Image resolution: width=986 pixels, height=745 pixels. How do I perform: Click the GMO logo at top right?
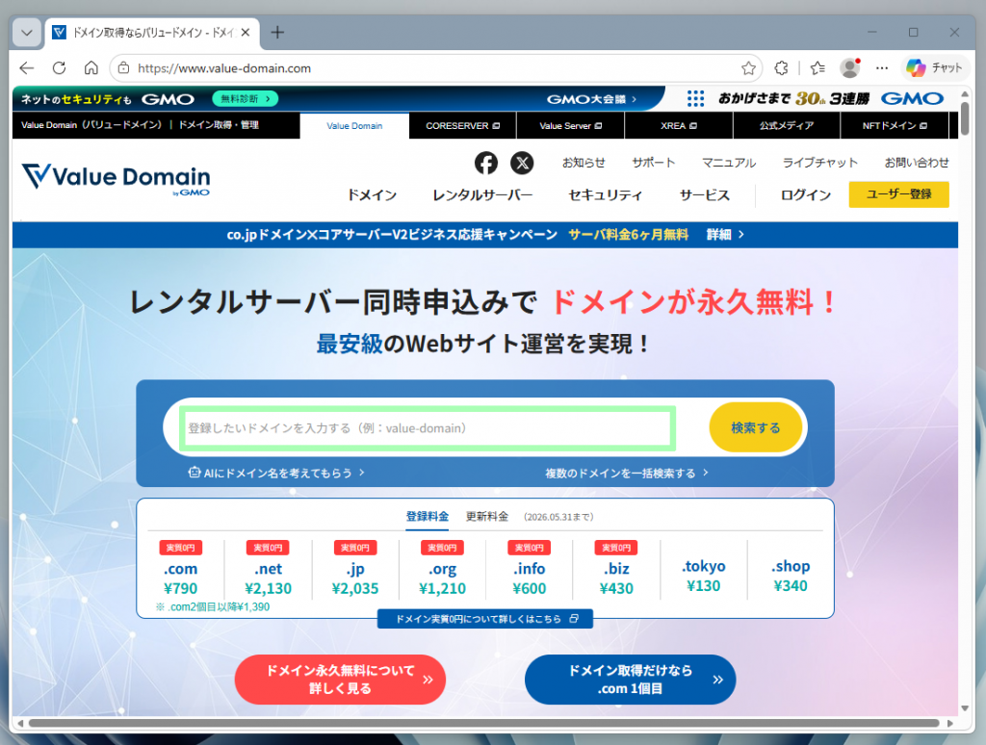913,99
